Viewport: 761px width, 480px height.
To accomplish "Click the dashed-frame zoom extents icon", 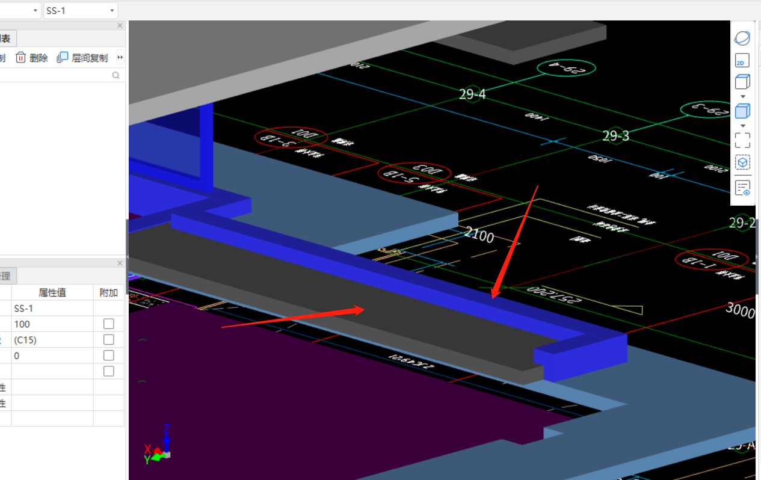I will (x=742, y=140).
